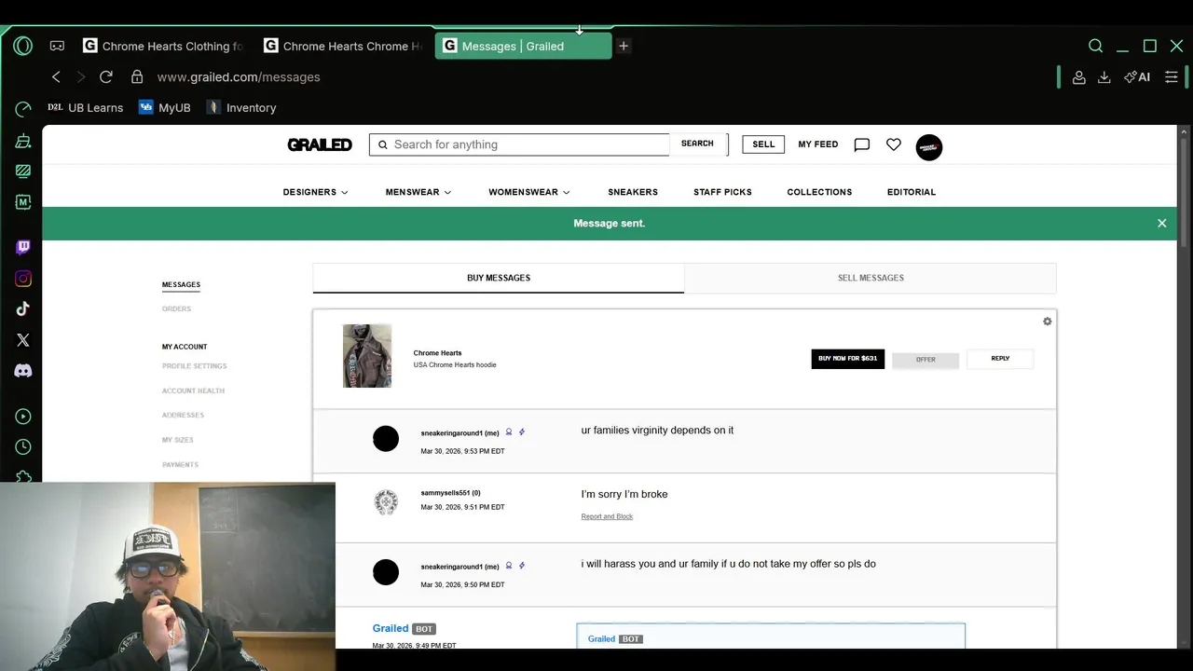Open the Collections page
This screenshot has height=671, width=1193.
pyautogui.click(x=819, y=192)
